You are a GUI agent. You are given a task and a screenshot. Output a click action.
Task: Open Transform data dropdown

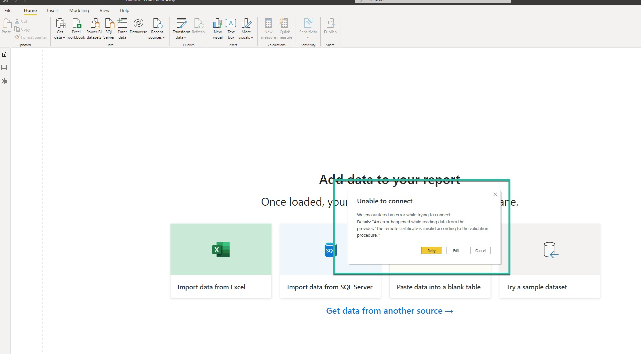pyautogui.click(x=181, y=29)
